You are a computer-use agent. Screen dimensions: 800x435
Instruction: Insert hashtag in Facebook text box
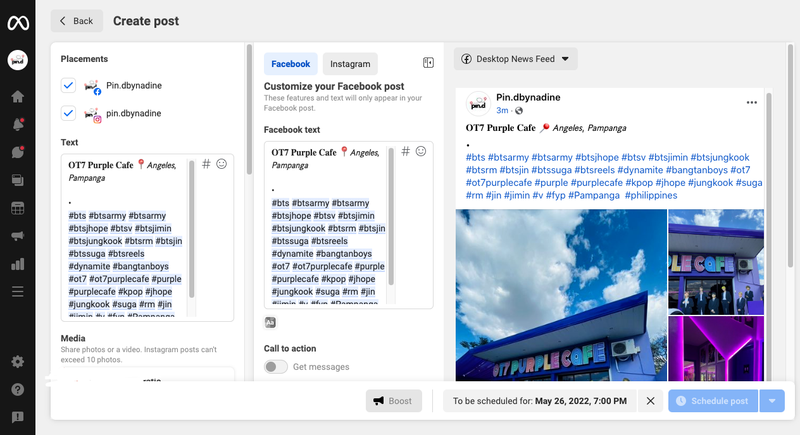point(406,151)
